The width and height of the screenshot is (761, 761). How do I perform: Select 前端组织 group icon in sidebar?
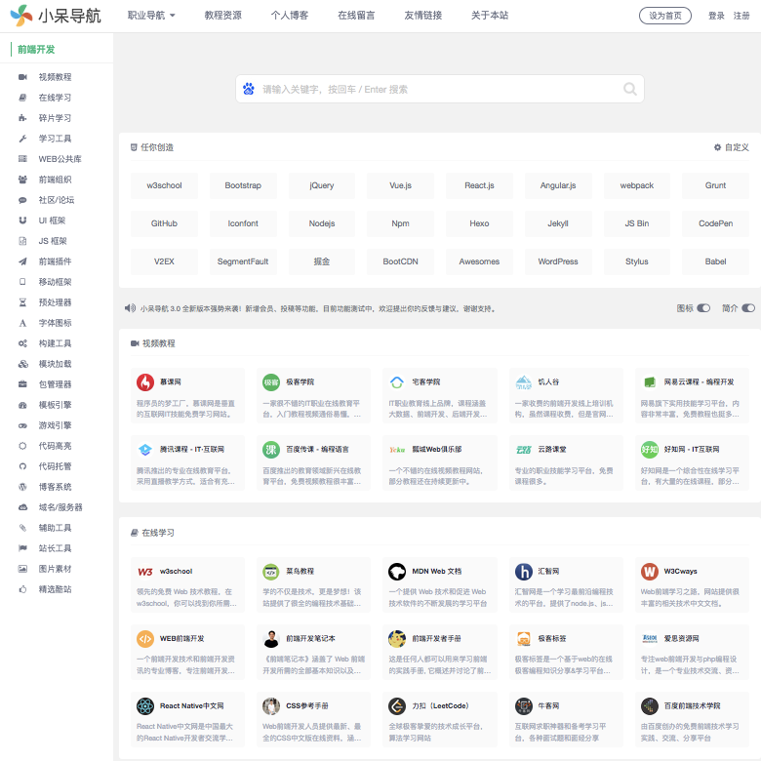point(22,180)
